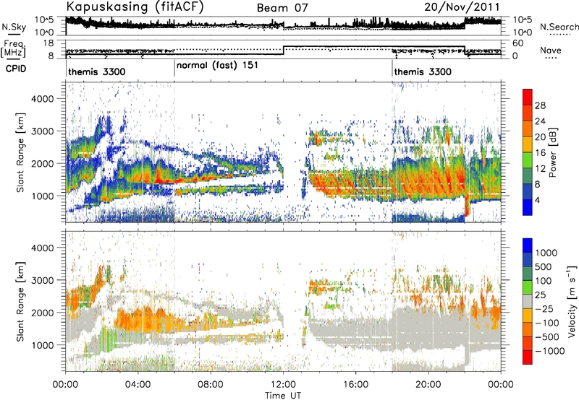Click the 500 tick on the velocity scale
Screen dimensions: 579x400
[x=544, y=266]
